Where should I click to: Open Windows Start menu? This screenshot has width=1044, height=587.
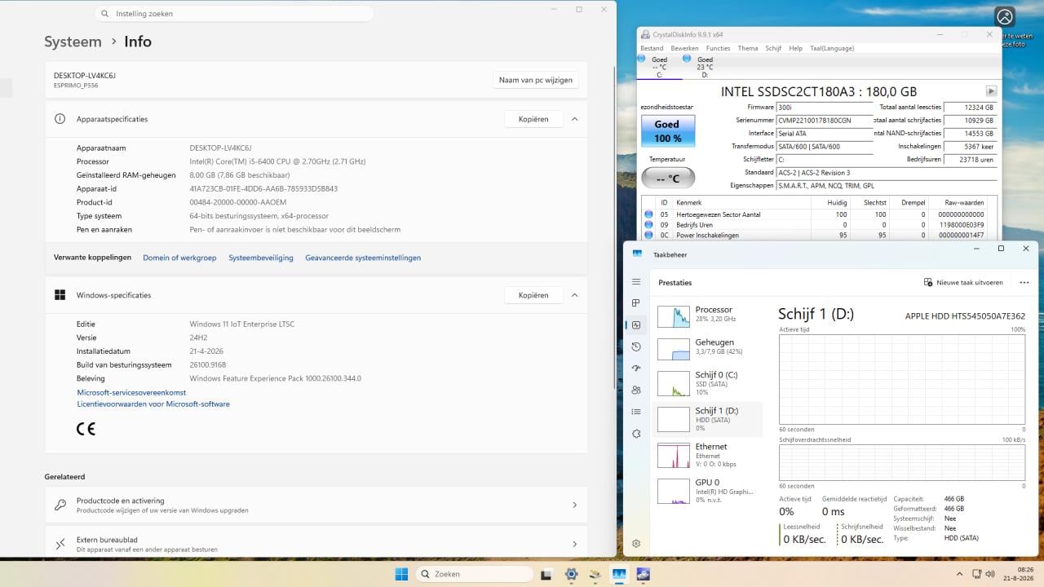(x=401, y=574)
